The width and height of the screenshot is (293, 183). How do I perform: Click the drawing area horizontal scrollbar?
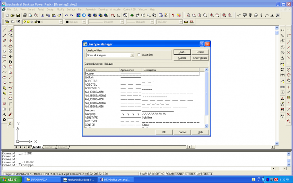point(231,147)
